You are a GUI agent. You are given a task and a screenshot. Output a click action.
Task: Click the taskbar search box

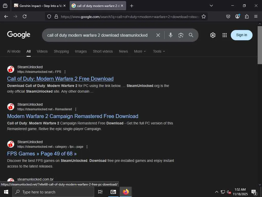point(53,192)
